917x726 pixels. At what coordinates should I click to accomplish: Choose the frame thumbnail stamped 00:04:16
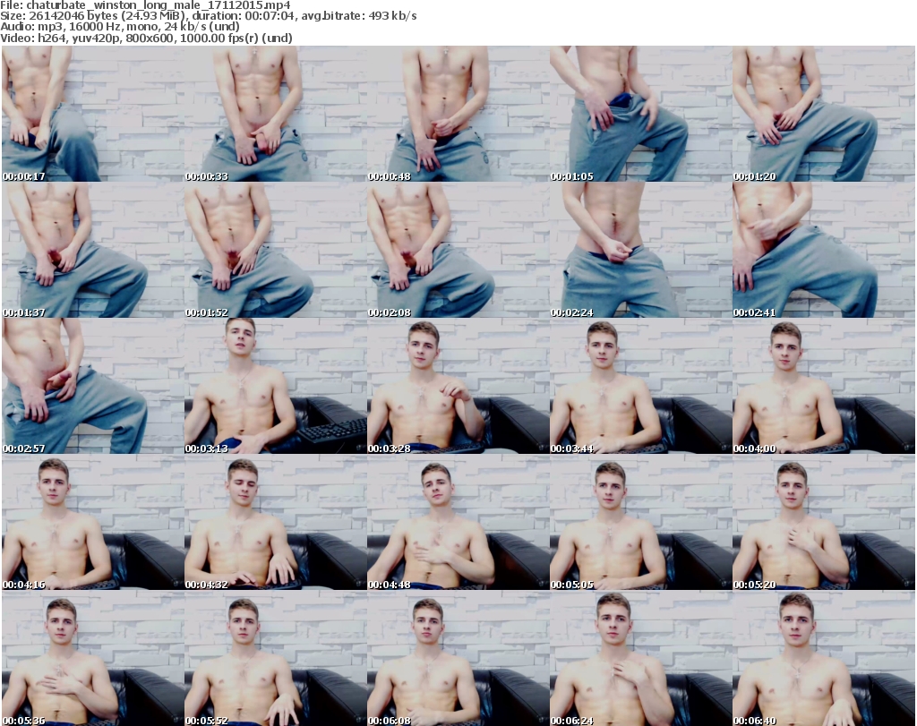pyautogui.click(x=92, y=523)
